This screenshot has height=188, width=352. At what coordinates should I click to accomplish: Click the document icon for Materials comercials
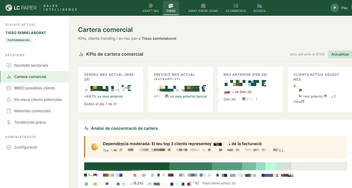click(x=9, y=111)
